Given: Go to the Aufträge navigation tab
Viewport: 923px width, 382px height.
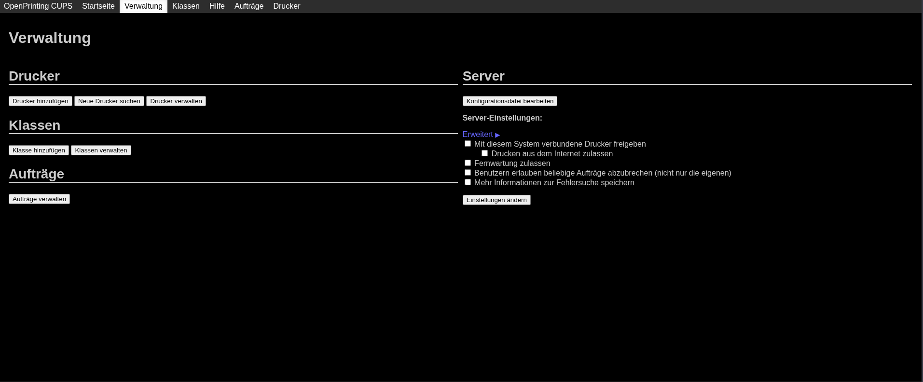Looking at the screenshot, I should [x=248, y=6].
